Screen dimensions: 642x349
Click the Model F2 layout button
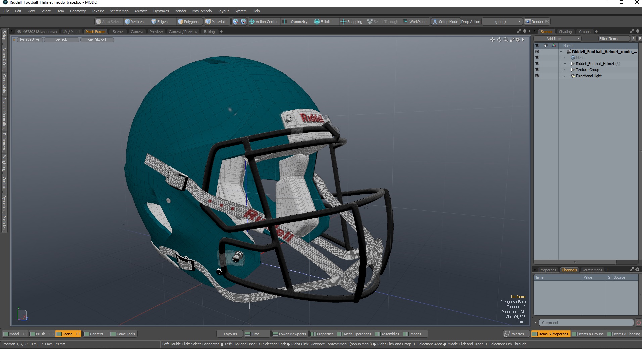click(x=15, y=334)
